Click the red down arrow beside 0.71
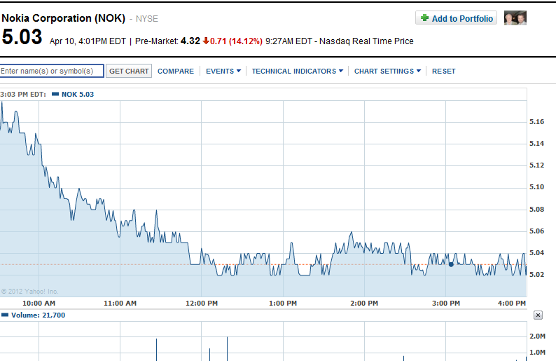This screenshot has height=361, width=556. point(206,41)
